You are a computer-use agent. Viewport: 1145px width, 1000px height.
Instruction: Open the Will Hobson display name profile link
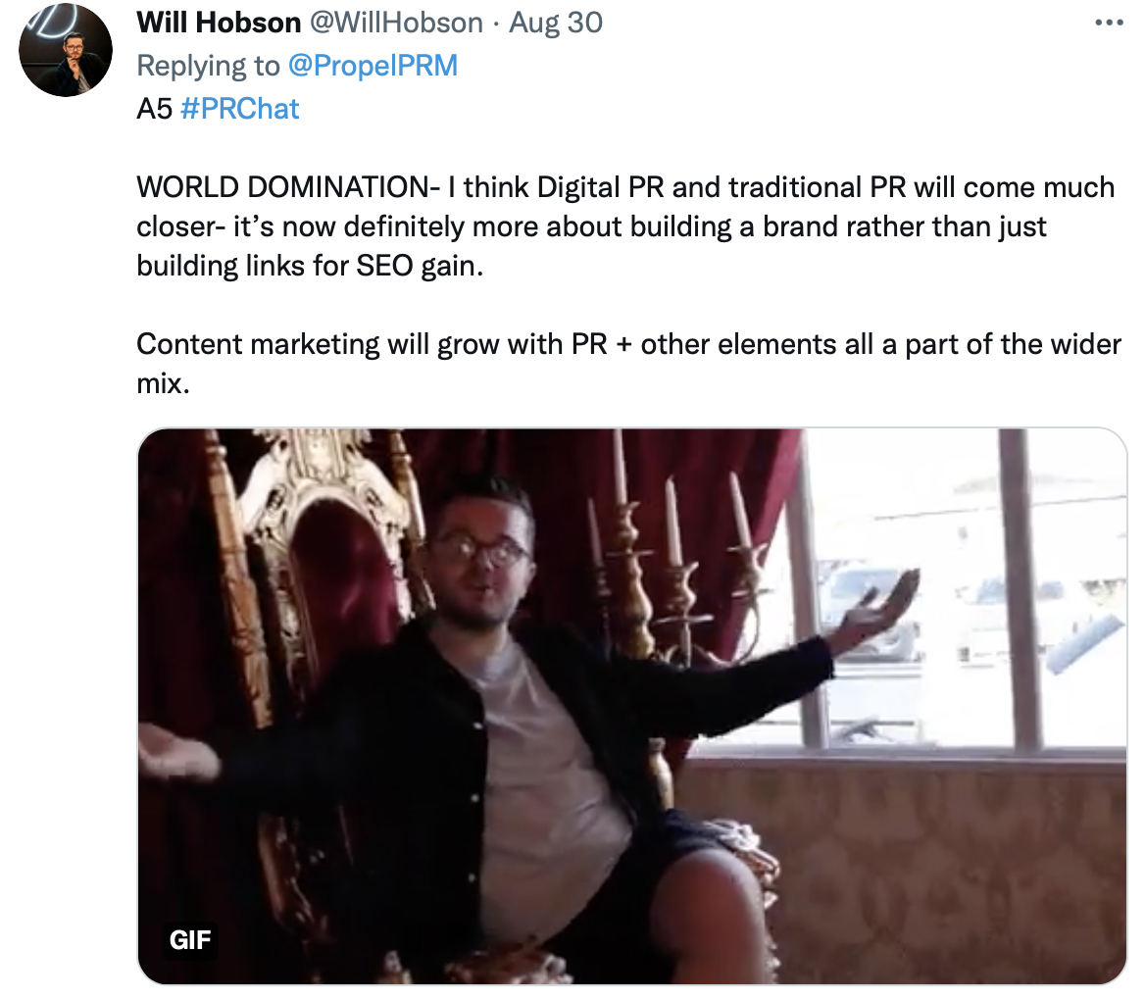point(219,23)
